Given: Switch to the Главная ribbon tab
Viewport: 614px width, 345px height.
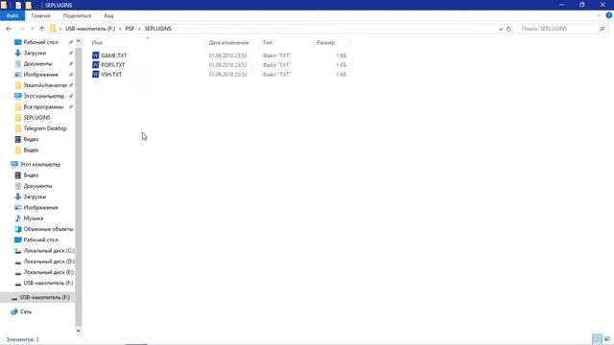Looking at the screenshot, I should [40, 15].
